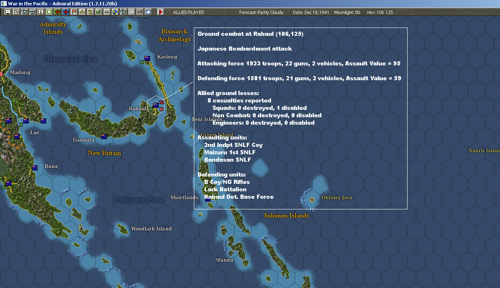Click the ALLIED PLAYER status text
The width and height of the screenshot is (500, 288).
[x=189, y=12]
